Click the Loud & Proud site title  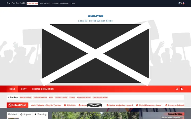95,16
